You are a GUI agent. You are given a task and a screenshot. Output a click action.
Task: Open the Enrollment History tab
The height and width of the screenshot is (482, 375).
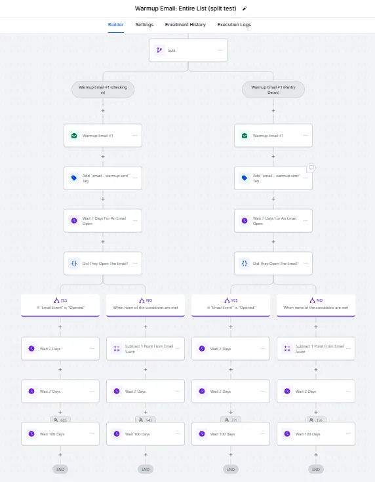pos(186,25)
